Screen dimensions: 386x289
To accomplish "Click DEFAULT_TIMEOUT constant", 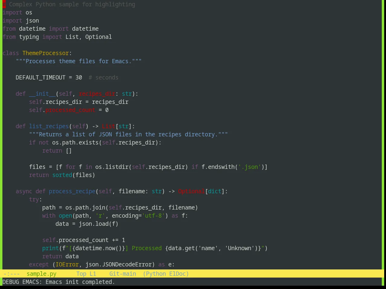I will 40,77.
